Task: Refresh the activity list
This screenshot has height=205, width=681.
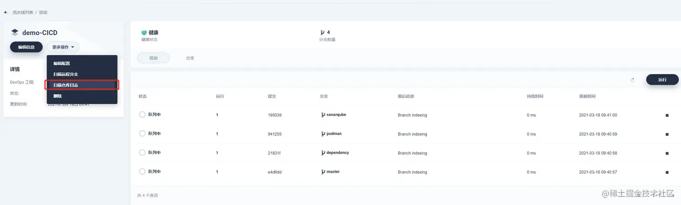Action: click(x=632, y=80)
